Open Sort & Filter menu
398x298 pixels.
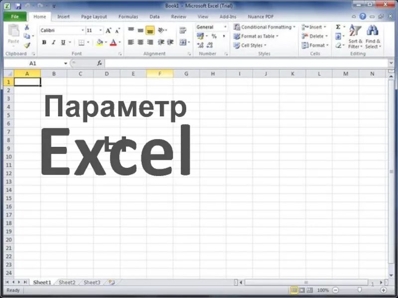coord(355,36)
